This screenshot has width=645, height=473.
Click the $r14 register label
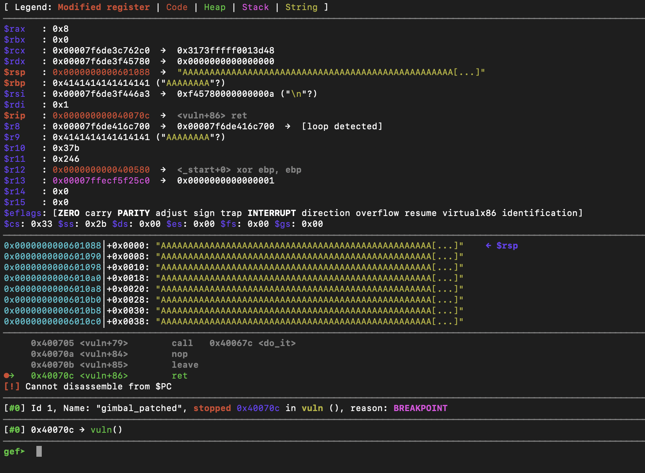[x=15, y=192]
